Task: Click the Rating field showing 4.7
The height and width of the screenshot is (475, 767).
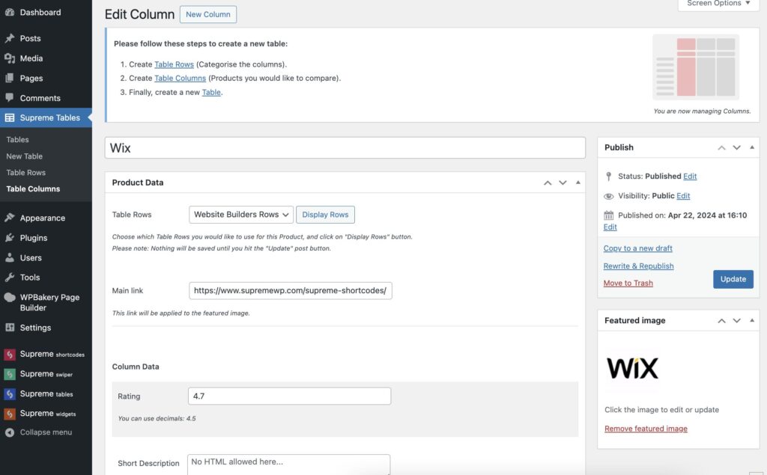Action: [x=290, y=396]
